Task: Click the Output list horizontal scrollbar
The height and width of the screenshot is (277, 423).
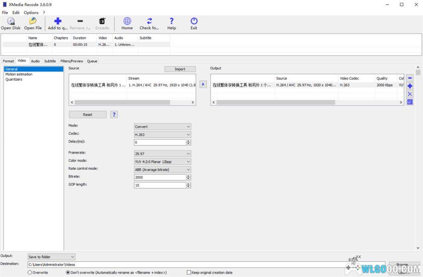Action: point(275,103)
